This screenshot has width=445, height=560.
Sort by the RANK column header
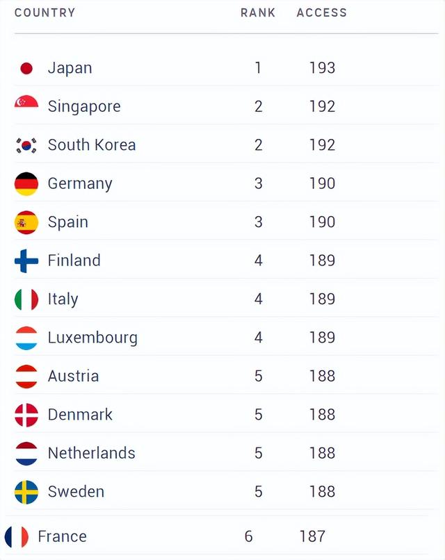click(x=258, y=13)
